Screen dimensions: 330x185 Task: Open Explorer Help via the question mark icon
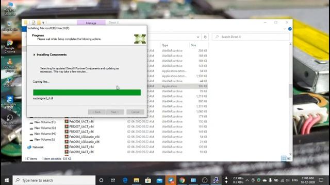290,29
